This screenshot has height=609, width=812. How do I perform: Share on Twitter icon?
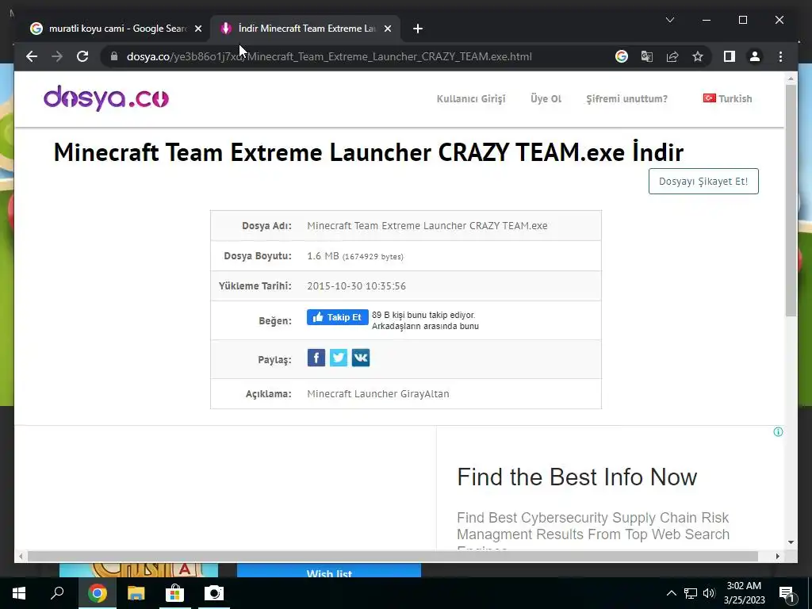pos(338,358)
